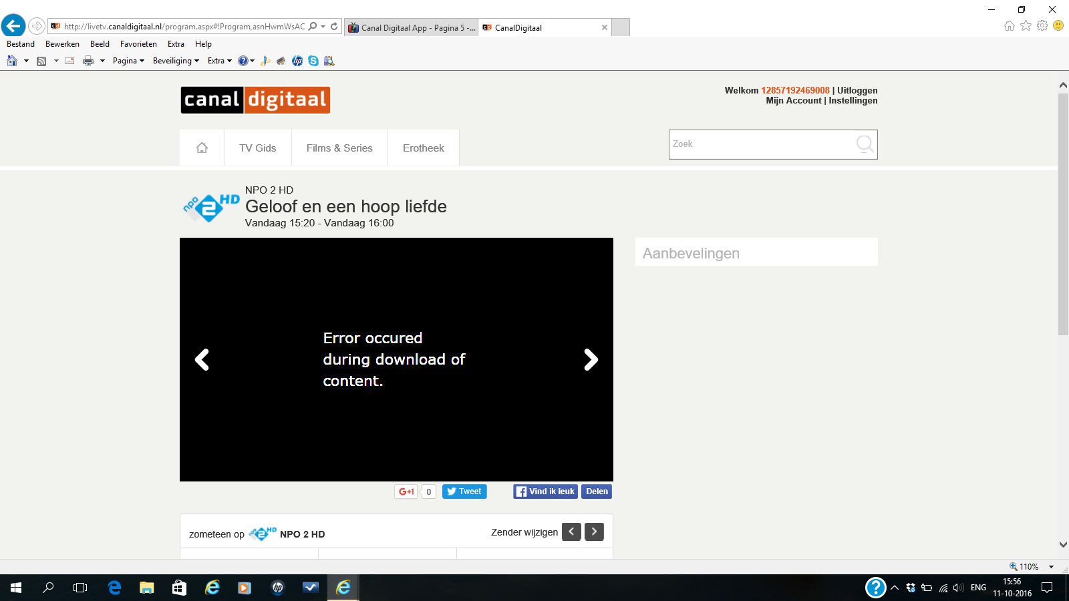Click the Tweet button
Screen dimensions: 1069x601
click(x=464, y=491)
